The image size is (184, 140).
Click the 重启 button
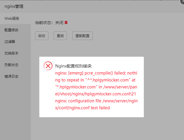pyautogui.click(x=60, y=36)
